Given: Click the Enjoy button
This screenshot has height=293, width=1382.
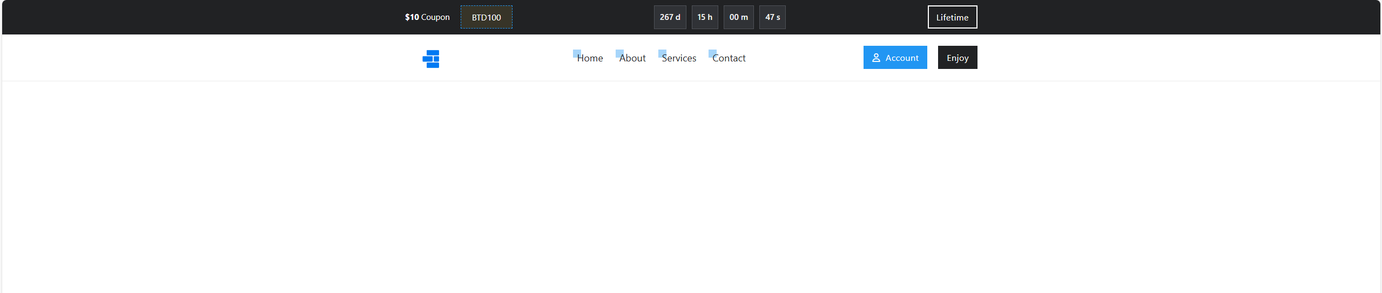Looking at the screenshot, I should pyautogui.click(x=957, y=58).
